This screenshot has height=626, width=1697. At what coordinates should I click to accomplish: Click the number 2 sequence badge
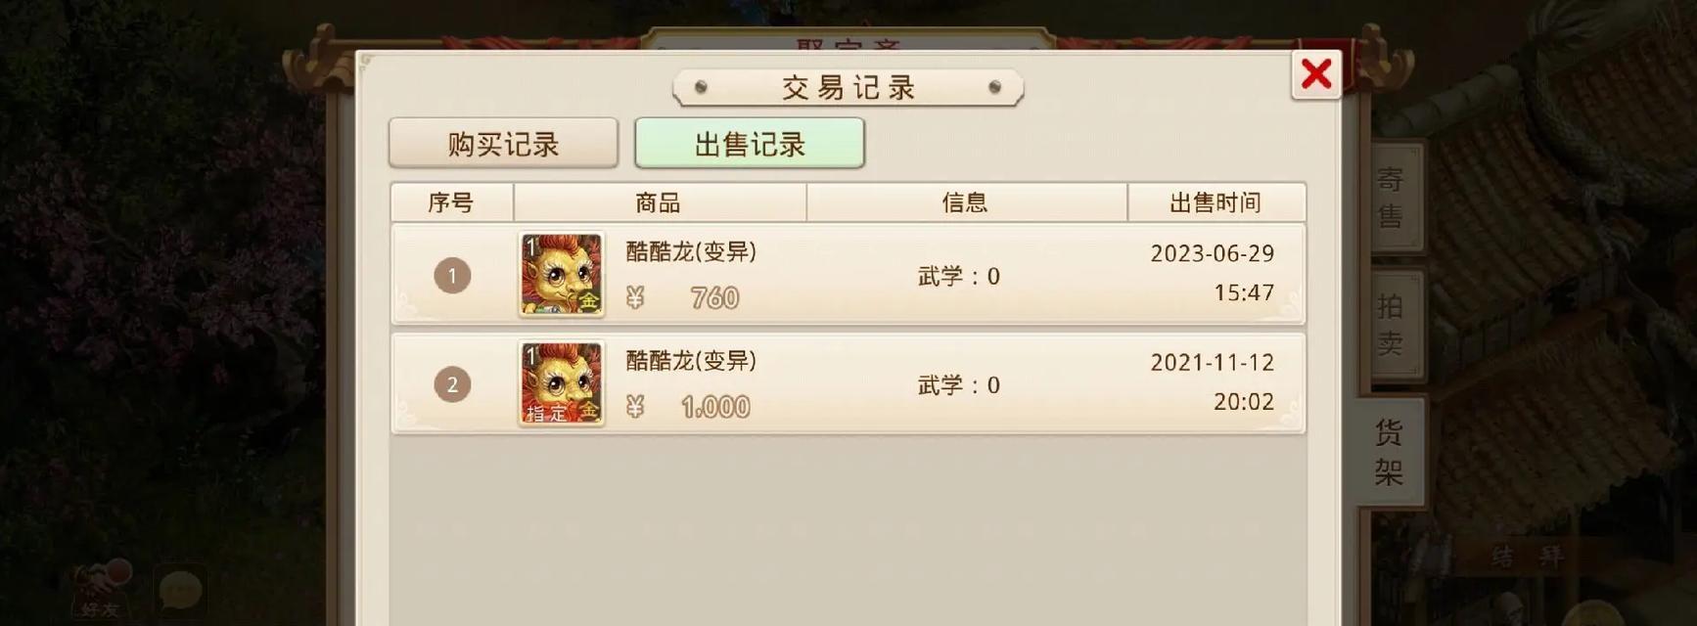click(452, 384)
